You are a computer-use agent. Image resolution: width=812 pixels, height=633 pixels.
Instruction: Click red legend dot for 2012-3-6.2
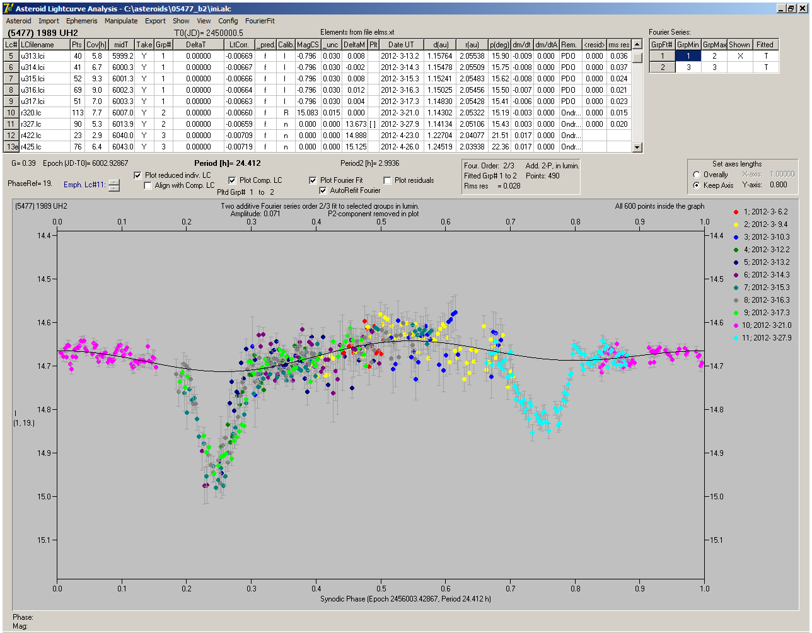point(736,212)
